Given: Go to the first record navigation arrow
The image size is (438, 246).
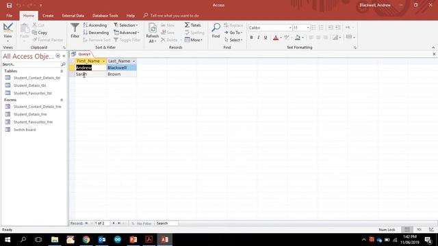Looking at the screenshot, I should click(86, 223).
